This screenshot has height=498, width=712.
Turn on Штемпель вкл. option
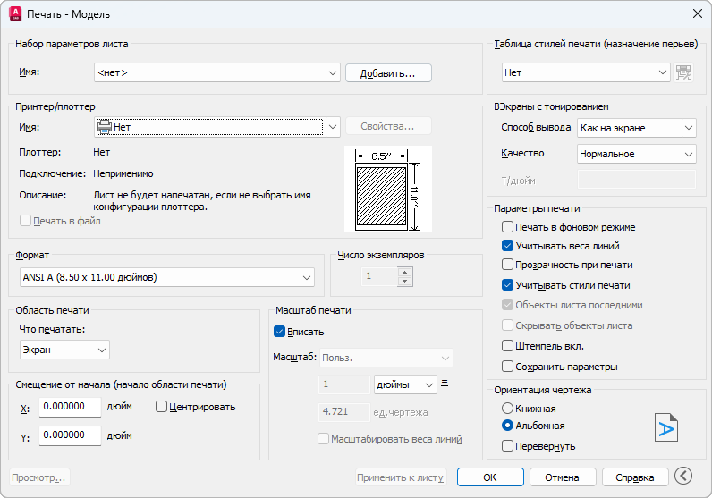[508, 346]
